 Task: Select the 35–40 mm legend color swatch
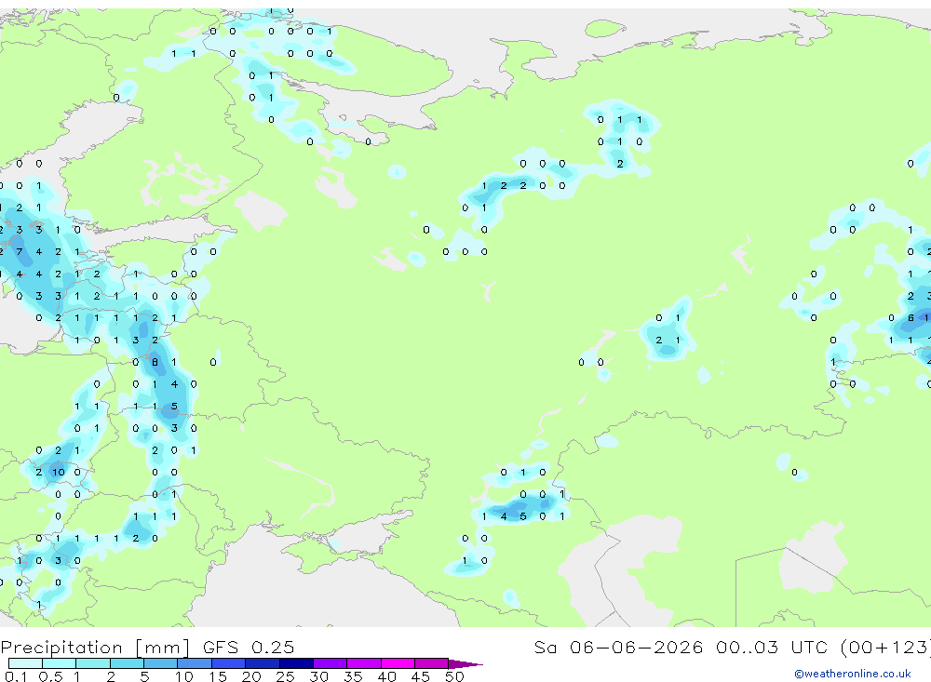tap(364, 663)
